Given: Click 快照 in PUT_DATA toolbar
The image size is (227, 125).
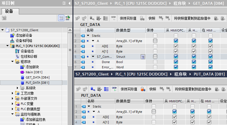Looking at the screenshot, I should (x=153, y=89).
